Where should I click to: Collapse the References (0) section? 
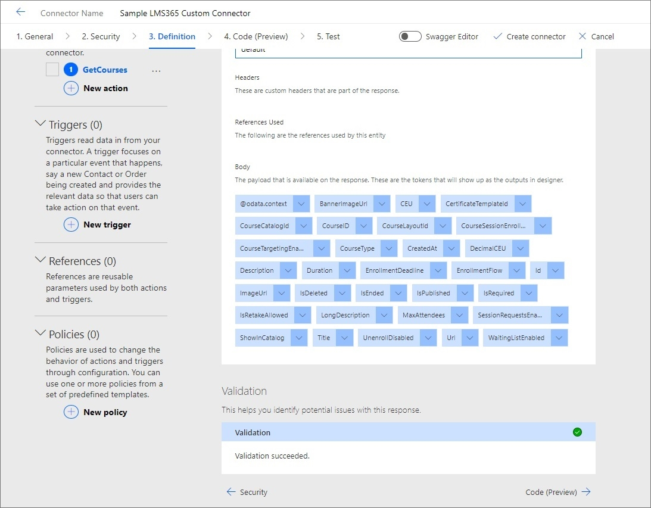(x=41, y=260)
